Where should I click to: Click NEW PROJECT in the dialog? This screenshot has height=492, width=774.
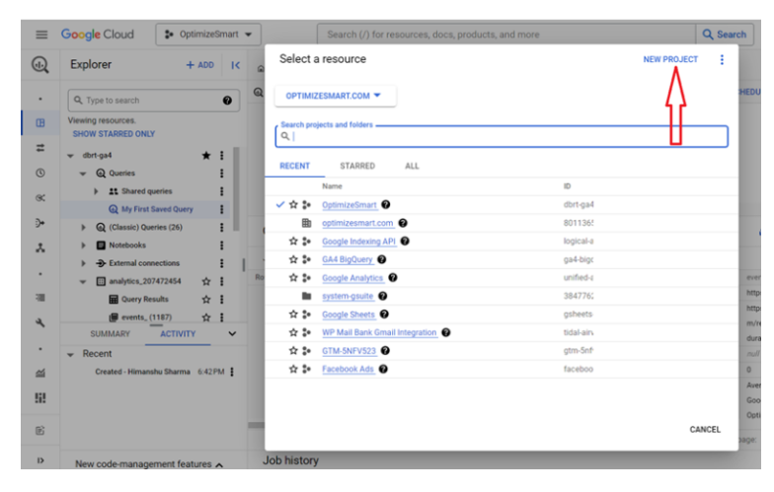670,59
